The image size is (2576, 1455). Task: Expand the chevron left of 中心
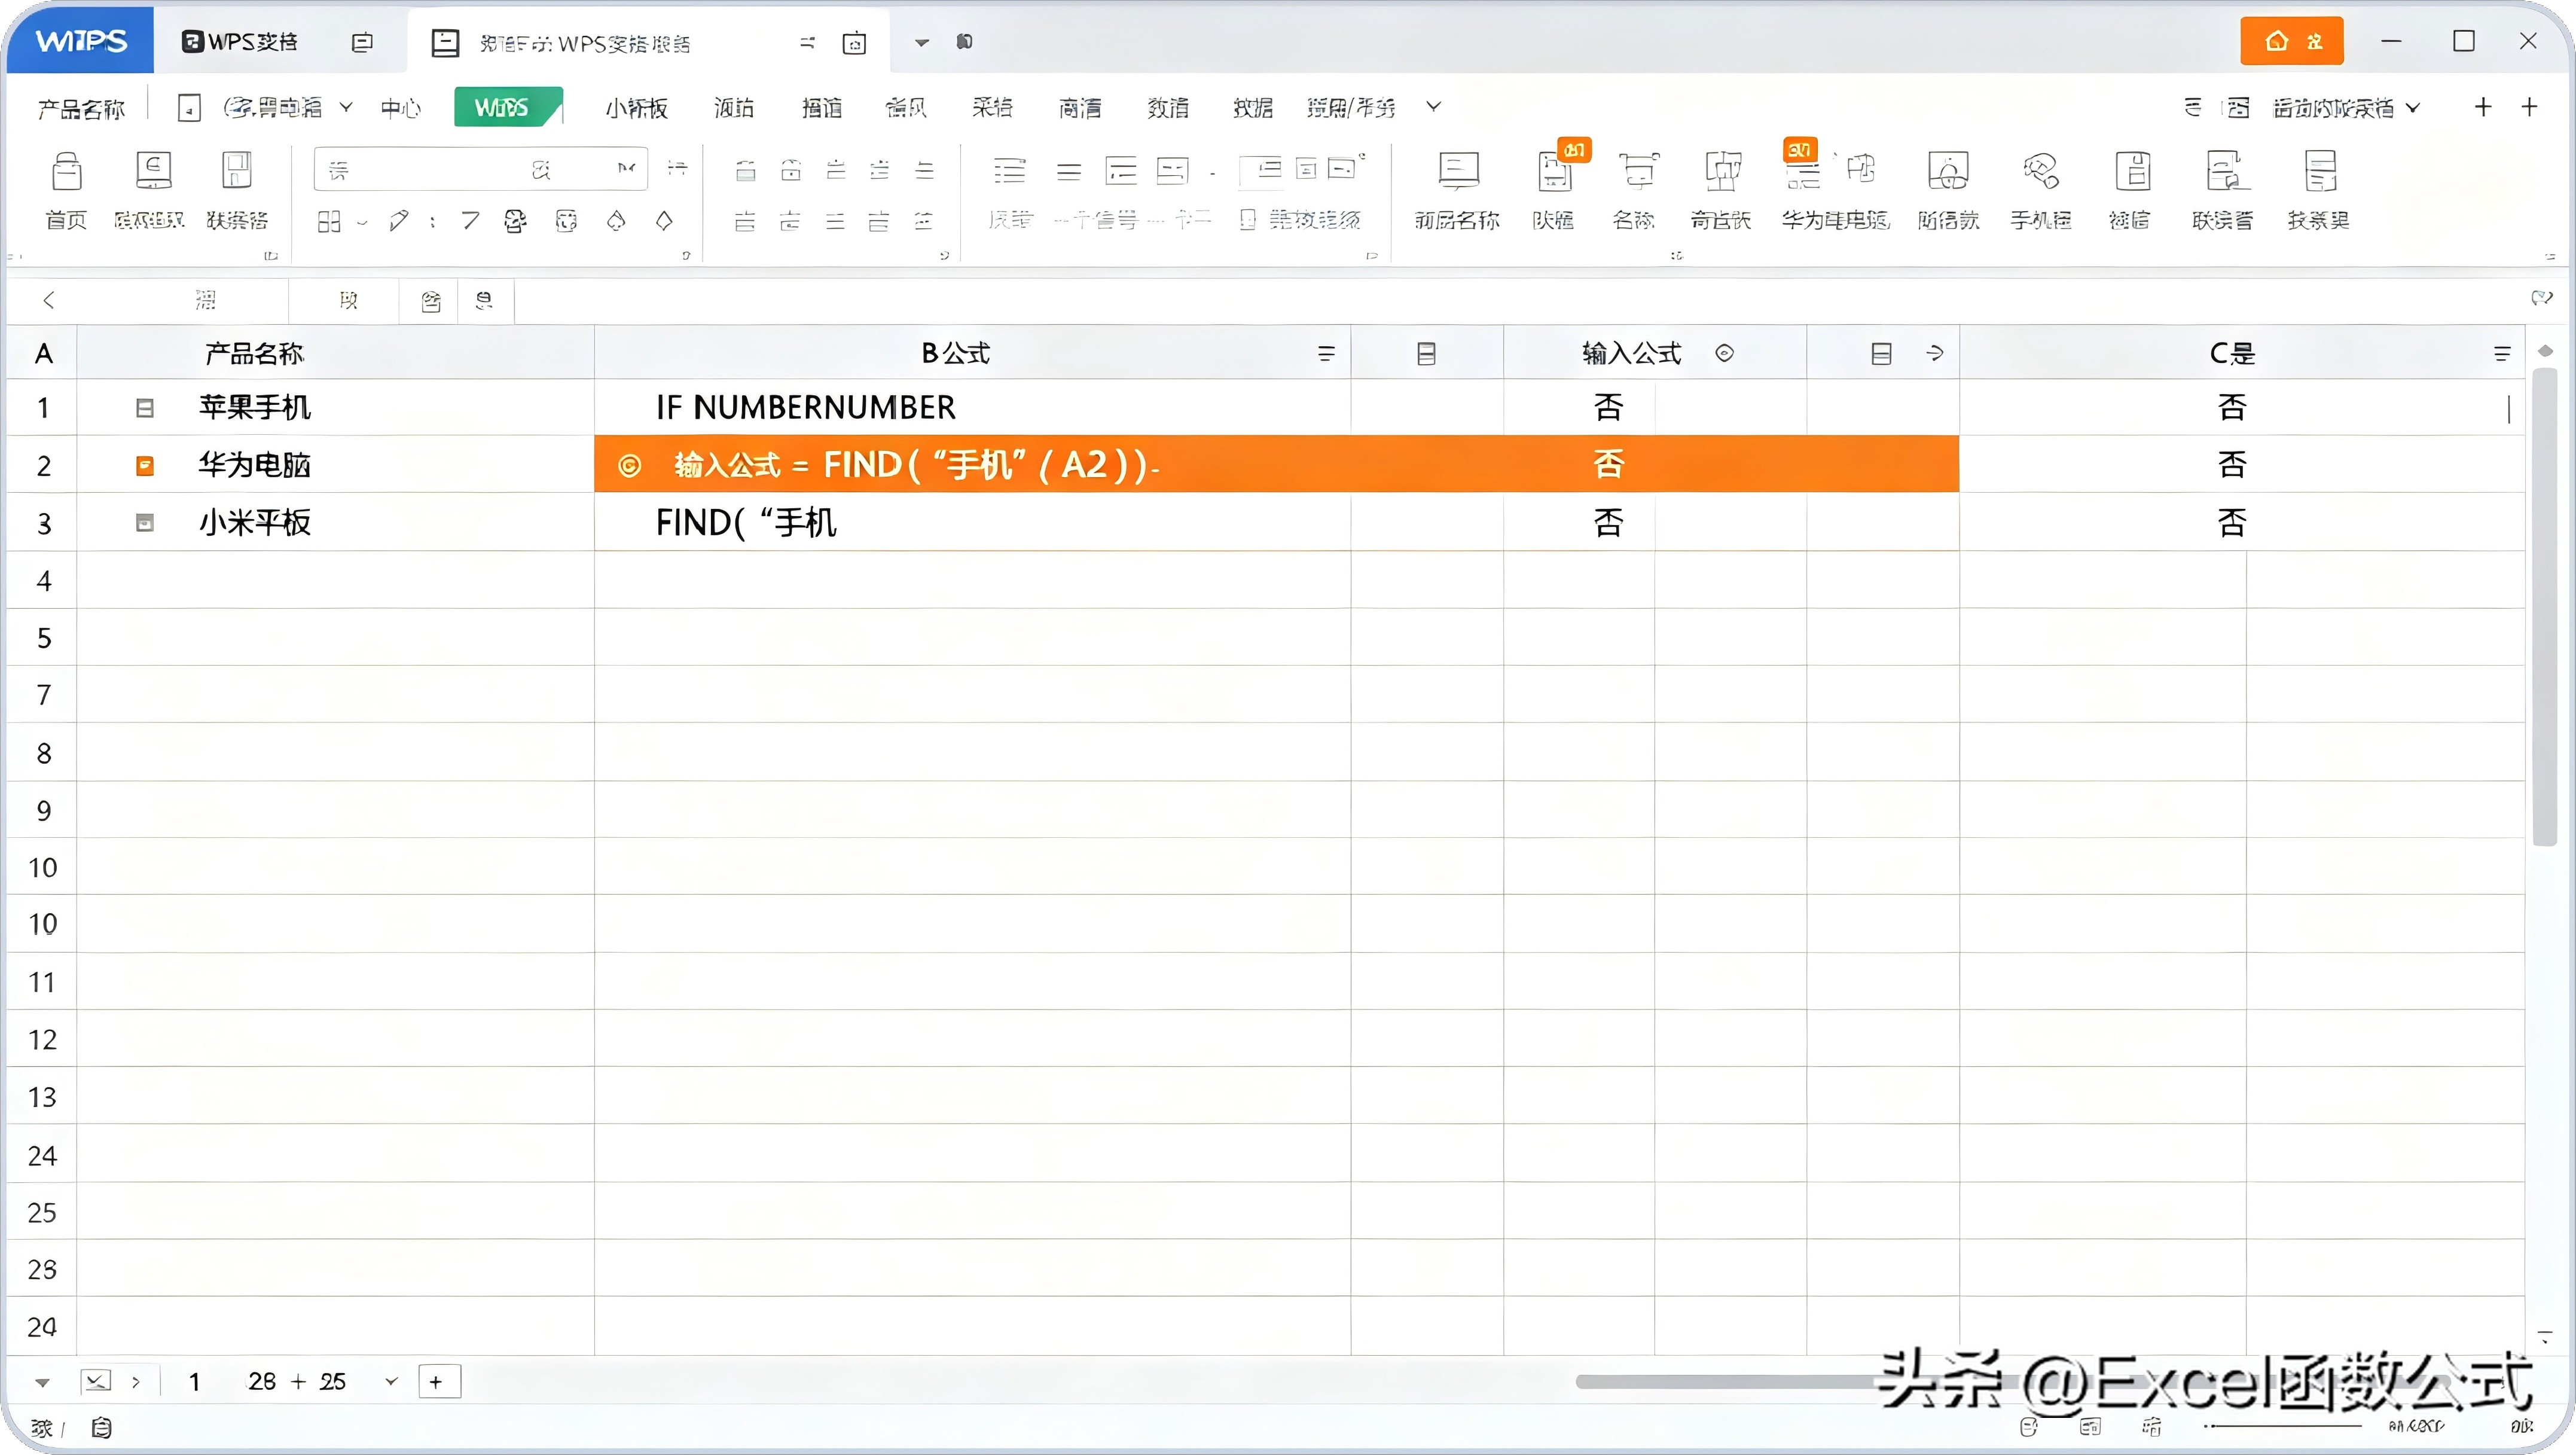346,106
